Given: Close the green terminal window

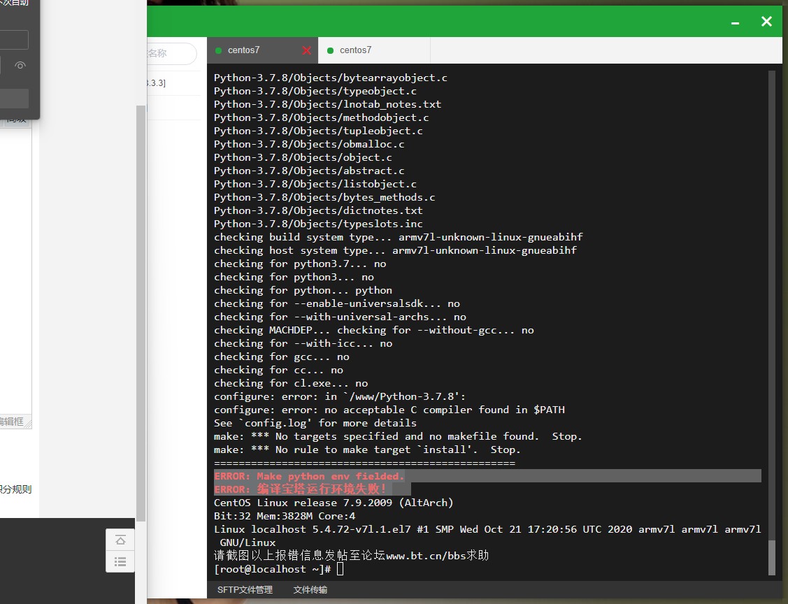Looking at the screenshot, I should coord(766,21).
